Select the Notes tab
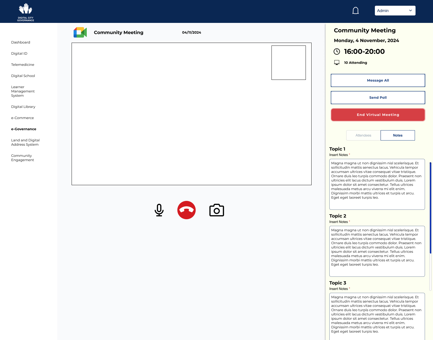This screenshot has width=433, height=340. coord(397,135)
